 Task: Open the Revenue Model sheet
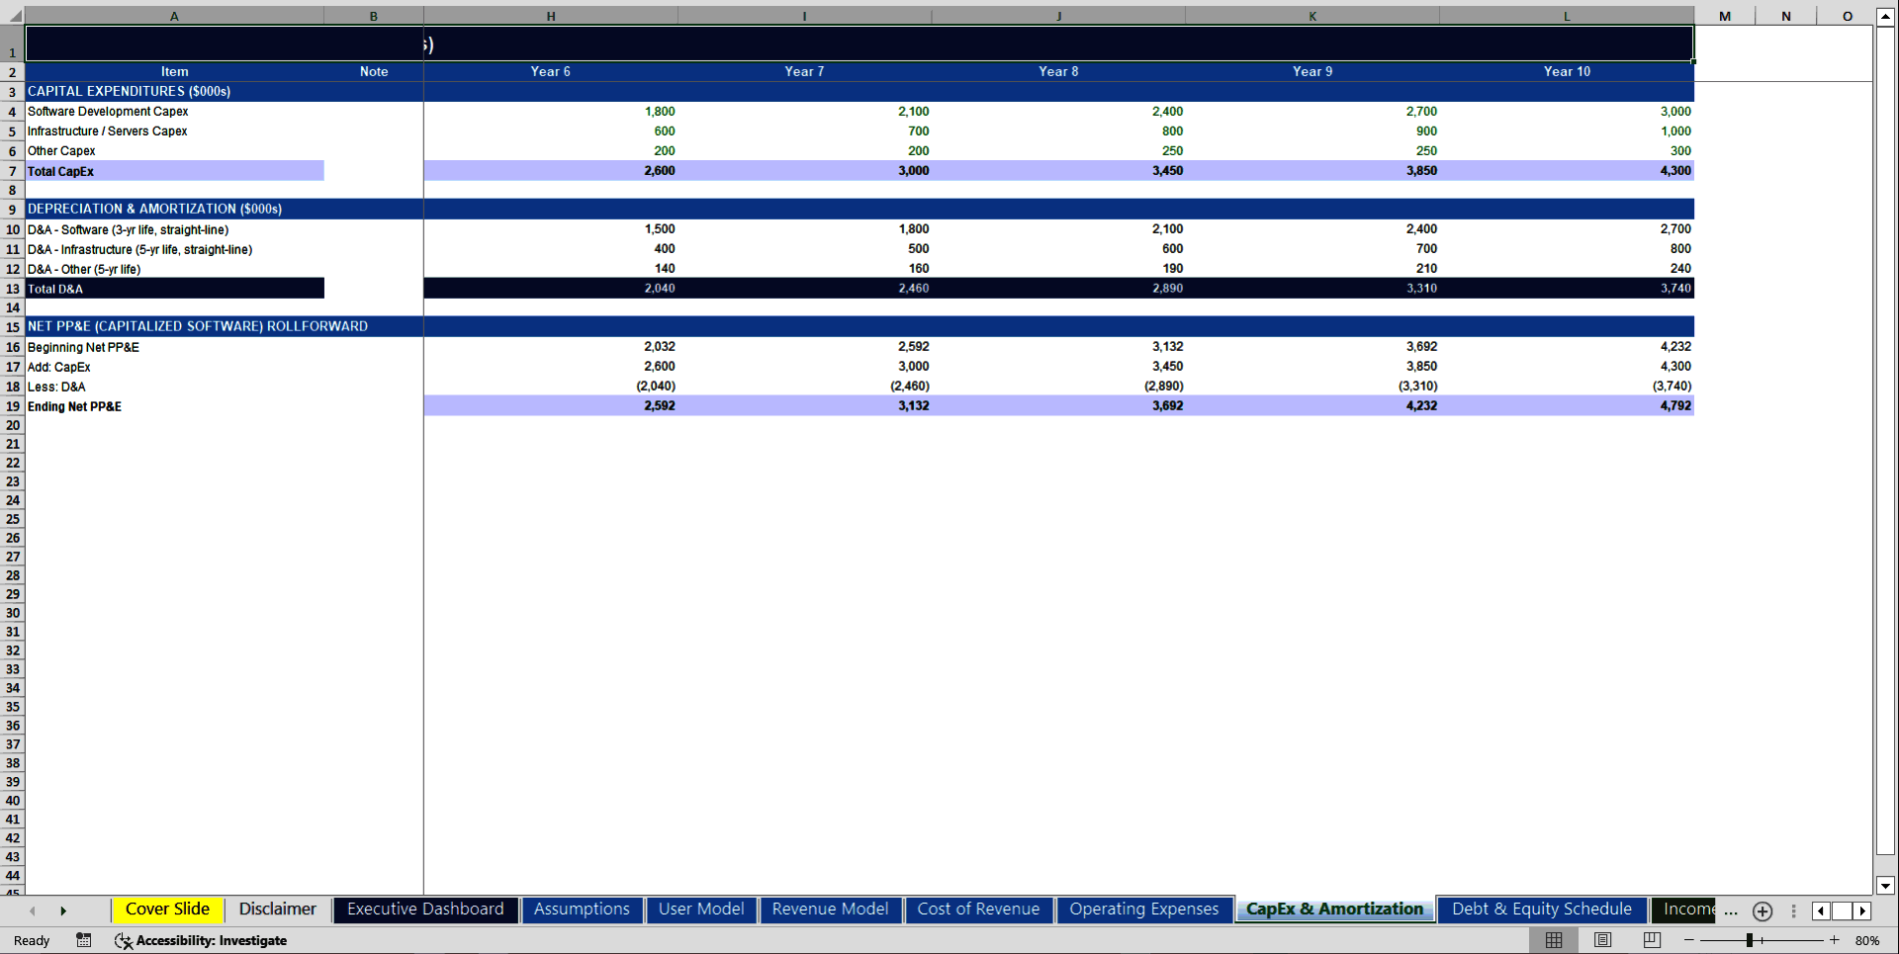pyautogui.click(x=830, y=910)
